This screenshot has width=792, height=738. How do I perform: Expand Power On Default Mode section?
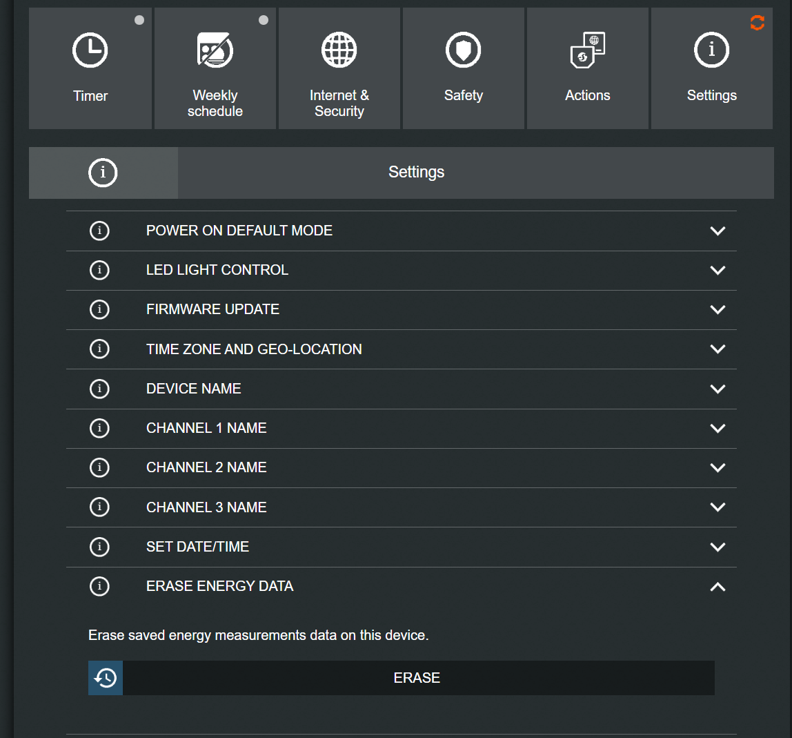(x=717, y=231)
